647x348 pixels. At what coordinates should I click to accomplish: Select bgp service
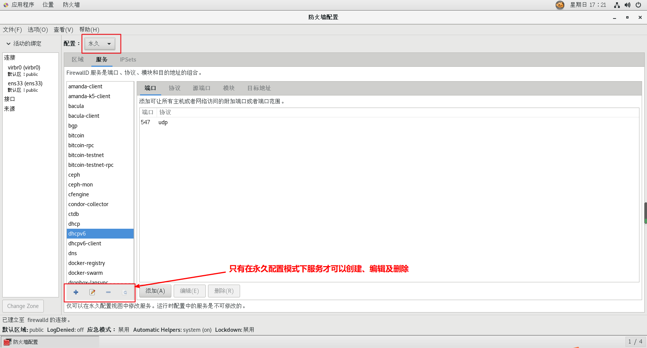click(x=100, y=126)
